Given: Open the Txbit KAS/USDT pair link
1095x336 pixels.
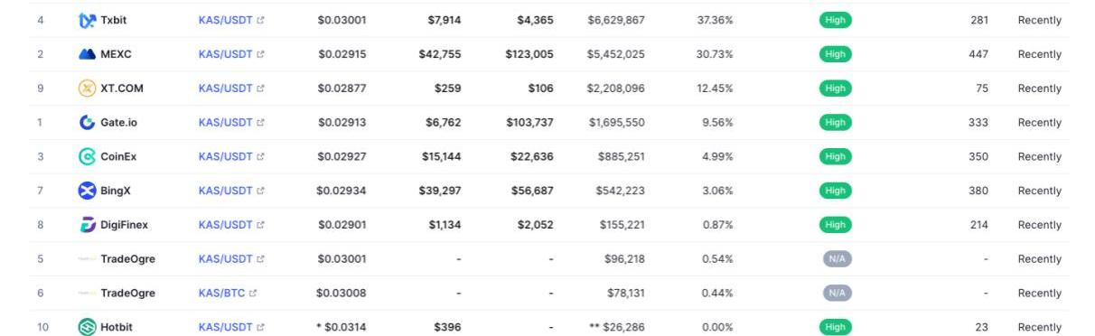Looking at the screenshot, I should 225,20.
